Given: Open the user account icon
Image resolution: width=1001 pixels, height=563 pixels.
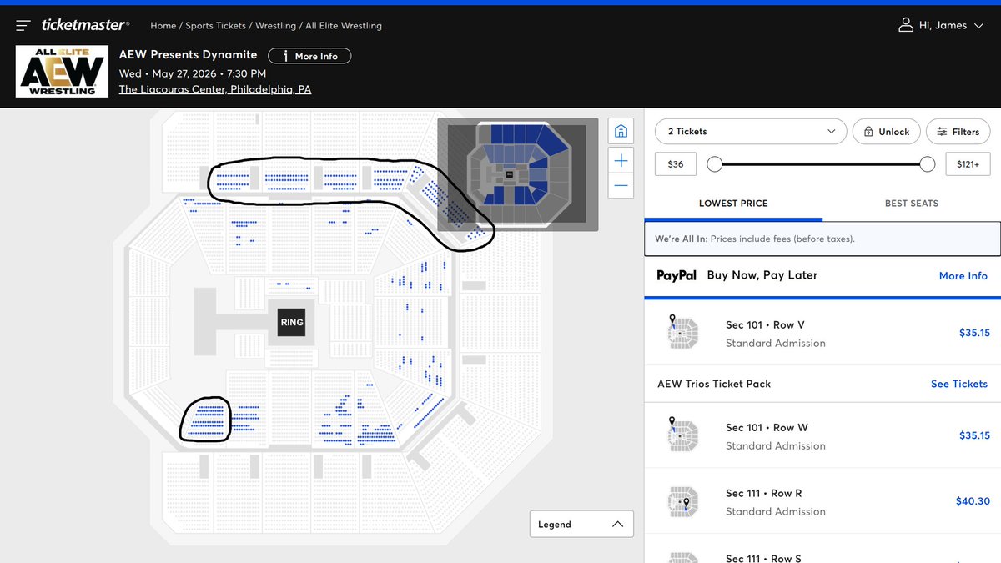Looking at the screenshot, I should 905,25.
